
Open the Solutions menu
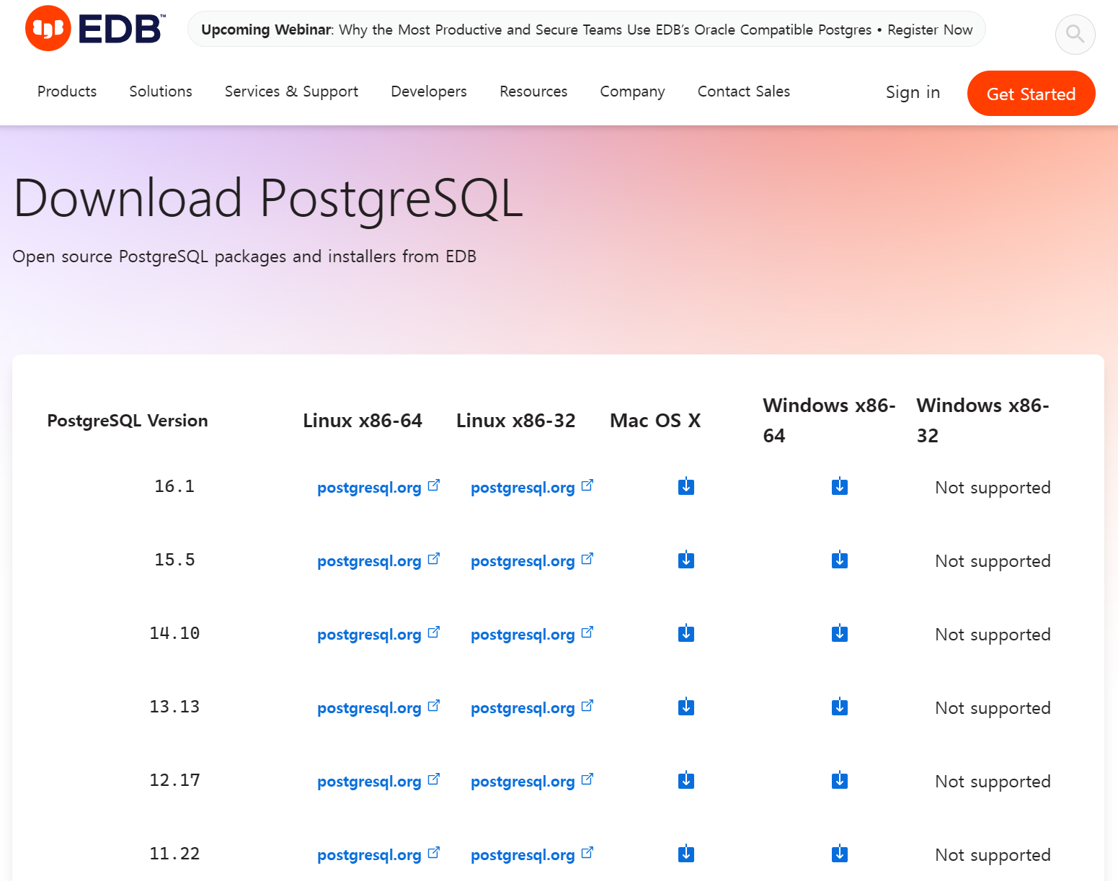[x=161, y=91]
